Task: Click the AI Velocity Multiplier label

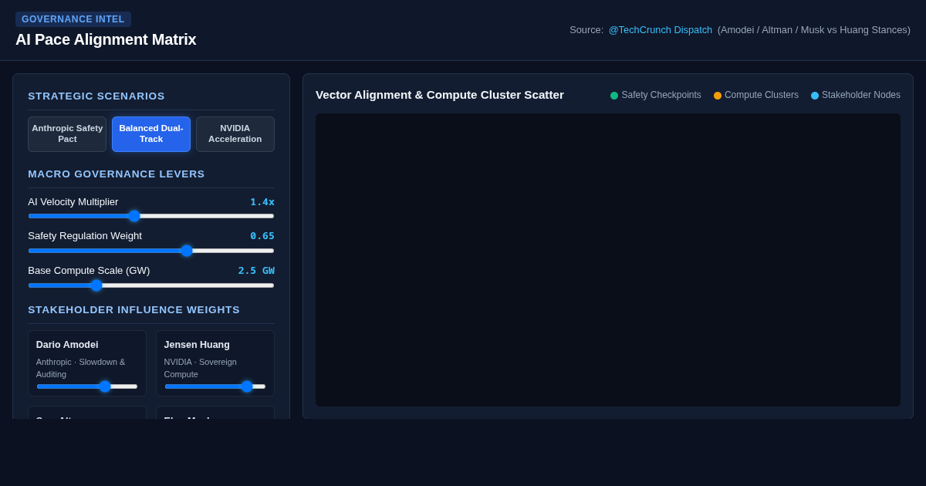Action: coord(73,202)
